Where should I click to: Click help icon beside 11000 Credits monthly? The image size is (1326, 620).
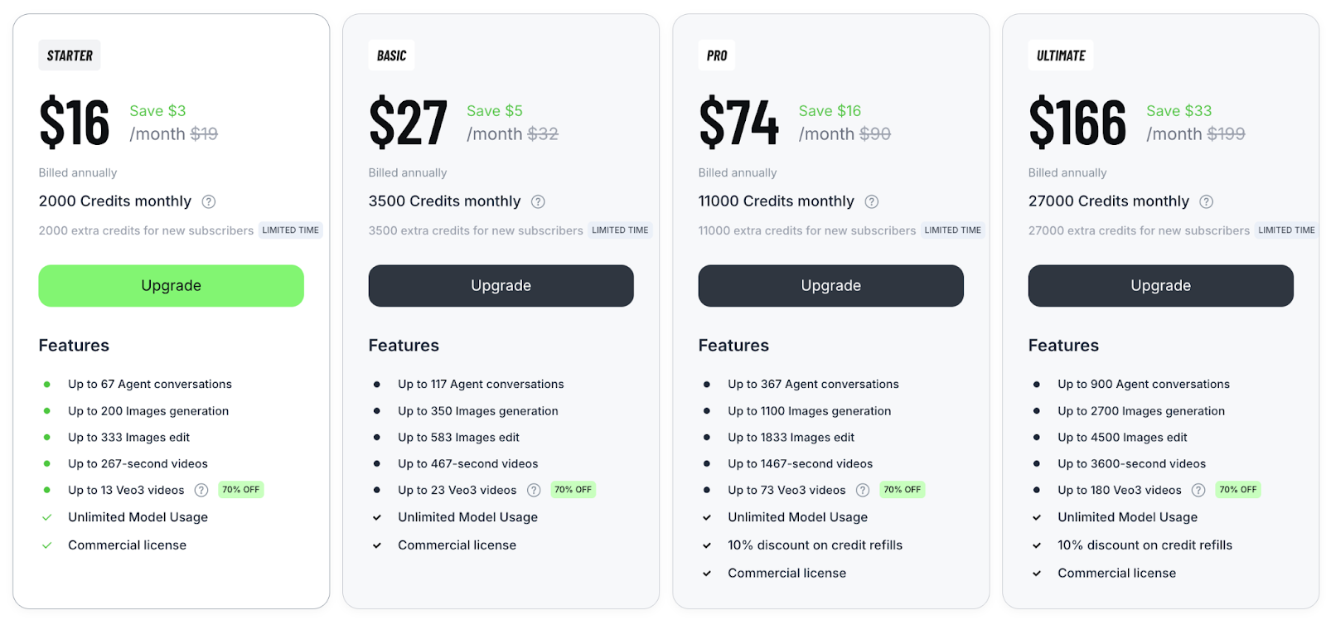872,201
